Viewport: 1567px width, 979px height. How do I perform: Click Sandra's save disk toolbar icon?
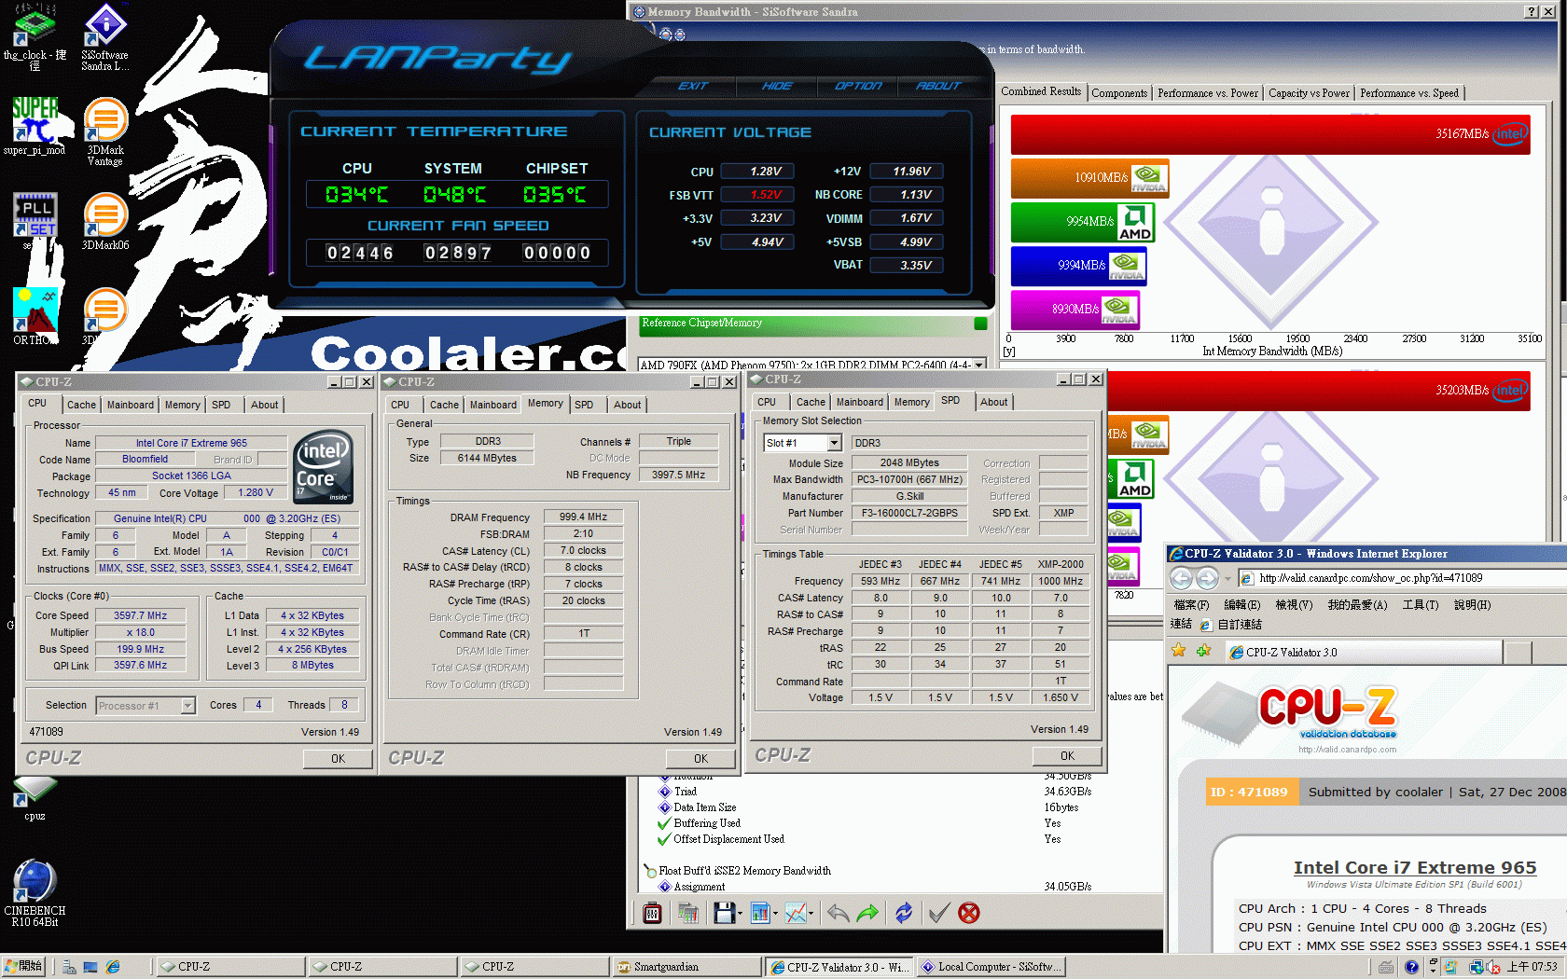tap(724, 914)
